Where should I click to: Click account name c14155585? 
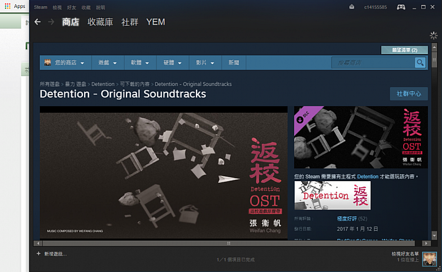click(x=376, y=7)
